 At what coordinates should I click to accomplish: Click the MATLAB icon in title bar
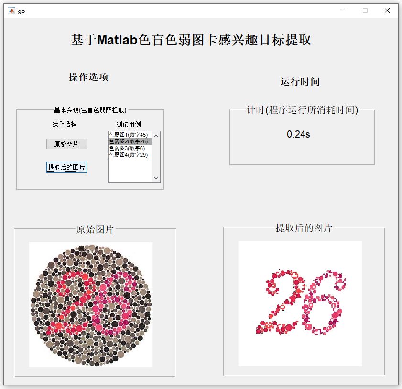pos(11,11)
